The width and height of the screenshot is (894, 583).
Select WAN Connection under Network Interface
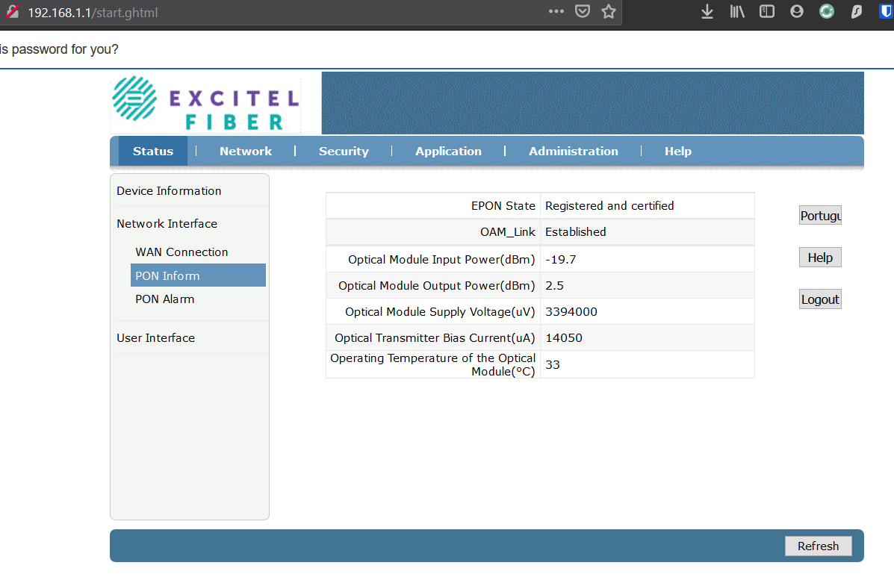[181, 252]
